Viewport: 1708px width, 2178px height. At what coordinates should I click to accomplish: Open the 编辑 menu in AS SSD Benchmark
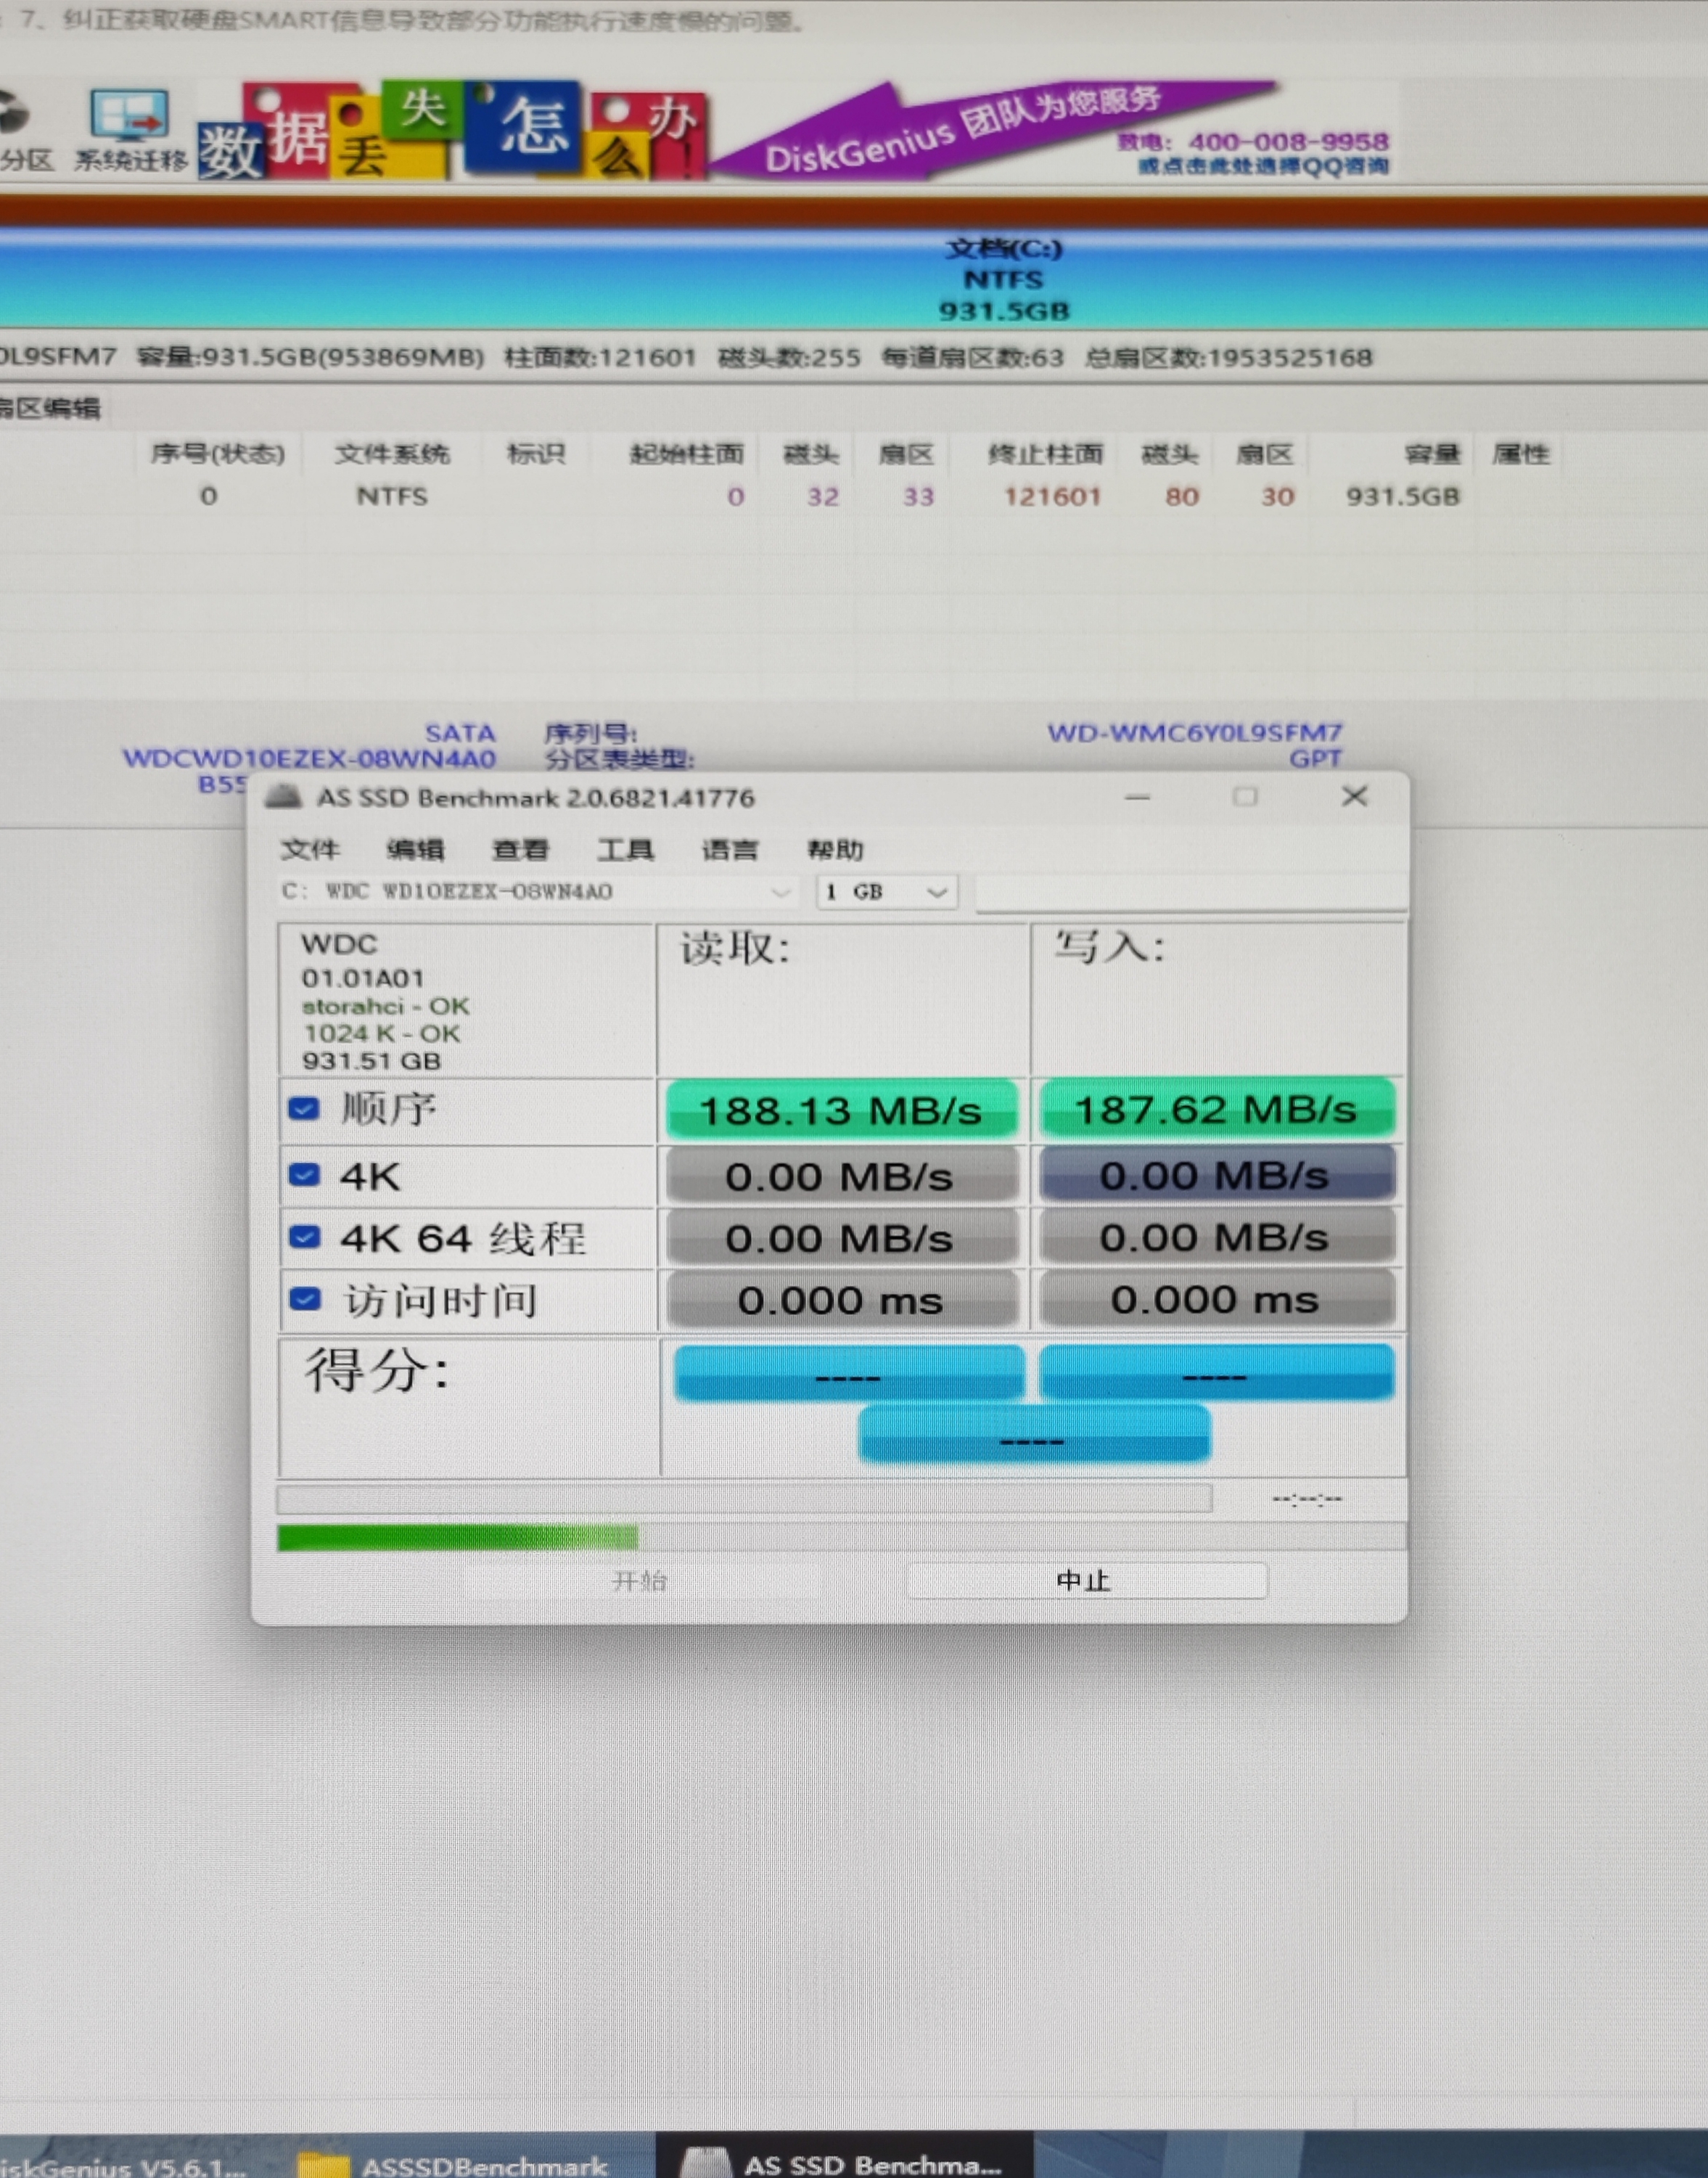[415, 850]
